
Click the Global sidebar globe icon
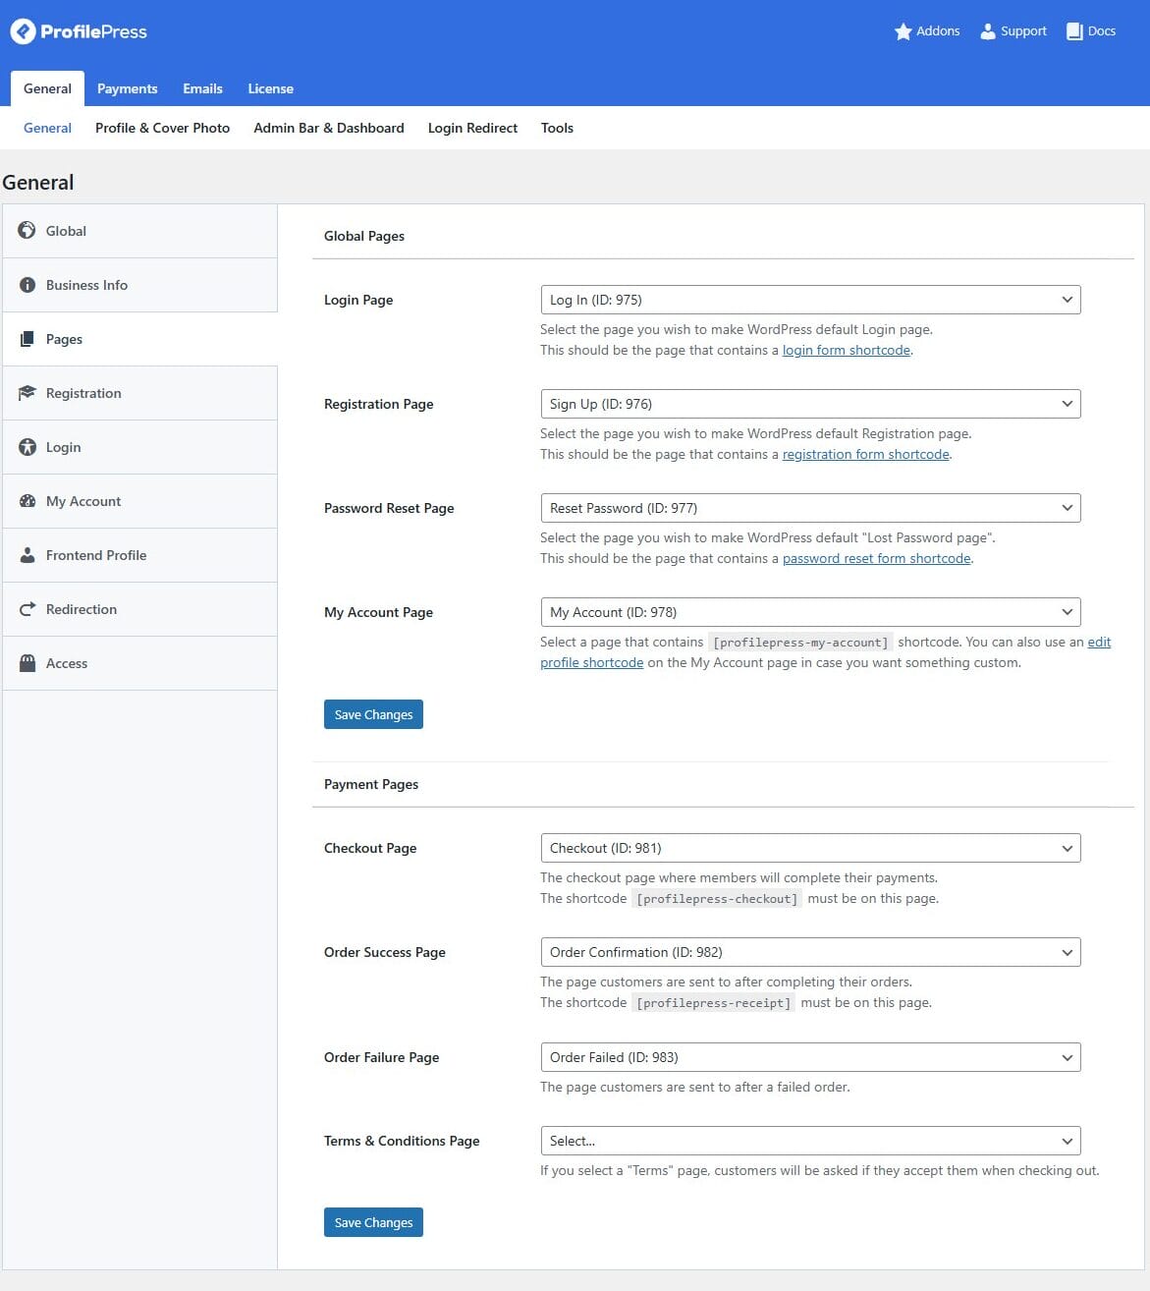click(27, 231)
